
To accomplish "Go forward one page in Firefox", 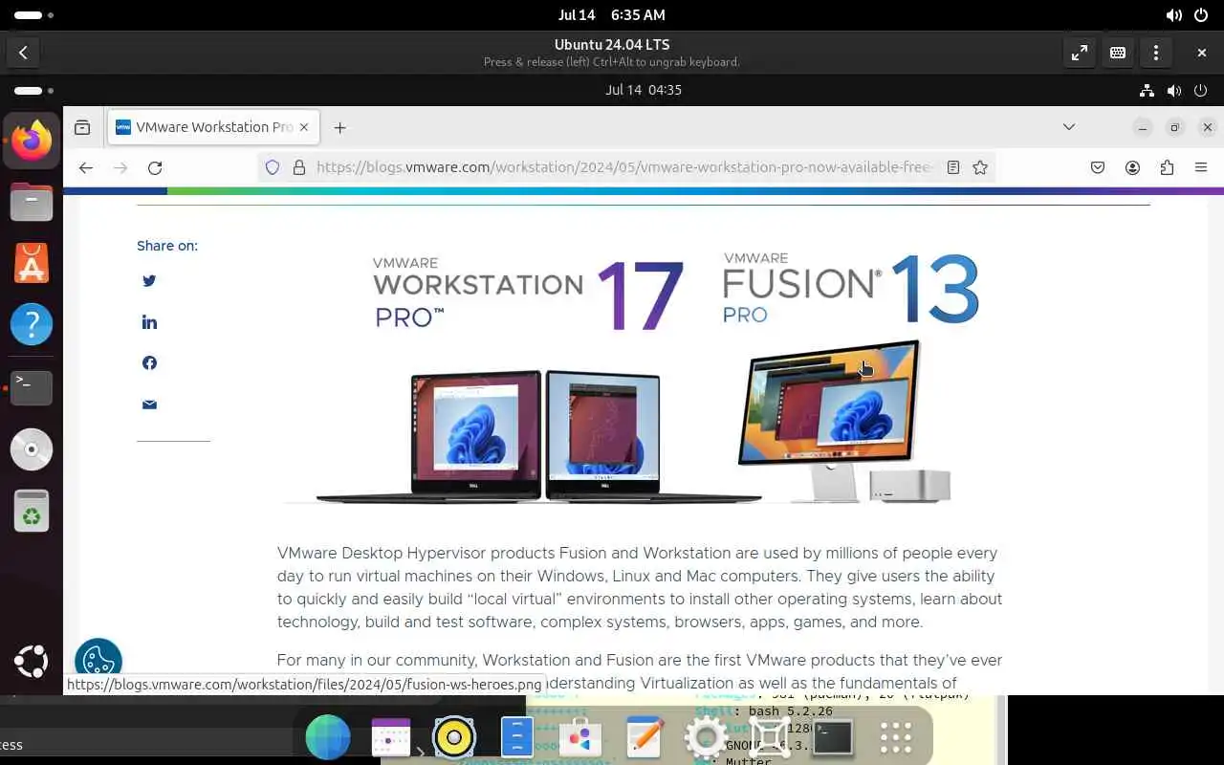I will [x=120, y=167].
